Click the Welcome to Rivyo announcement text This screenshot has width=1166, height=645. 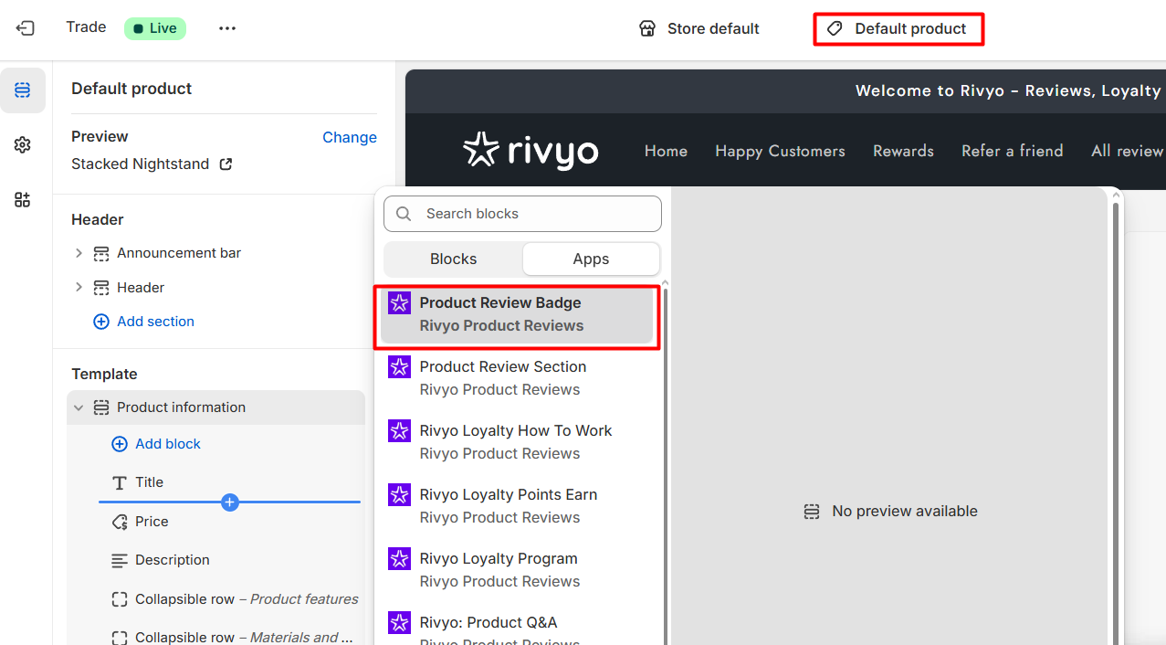pyautogui.click(x=1008, y=90)
